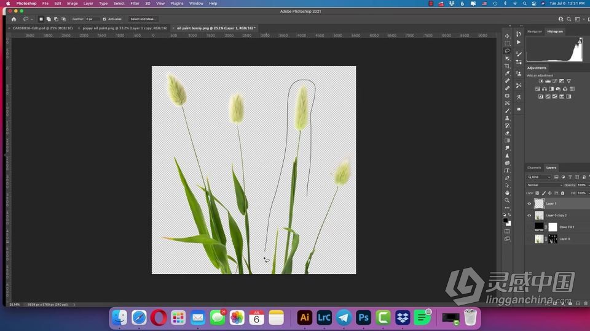Image resolution: width=590 pixels, height=331 pixels.
Task: Open Edit Toolbar three-dots icon
Action: (507, 208)
